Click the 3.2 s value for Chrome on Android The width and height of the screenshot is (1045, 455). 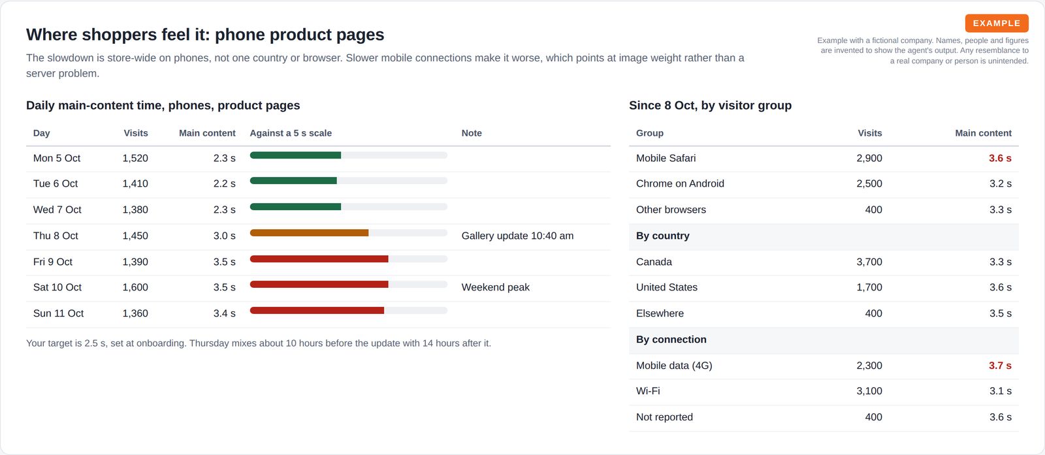pyautogui.click(x=1001, y=183)
